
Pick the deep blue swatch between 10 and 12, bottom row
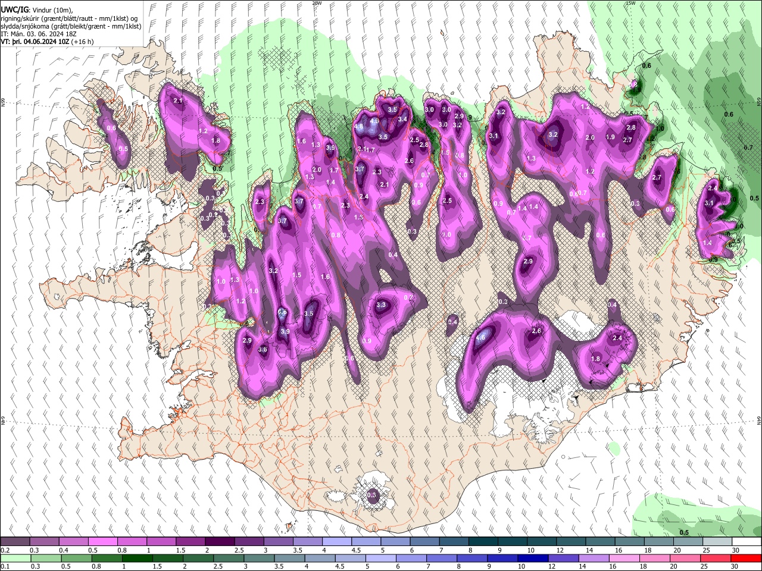click(x=533, y=559)
